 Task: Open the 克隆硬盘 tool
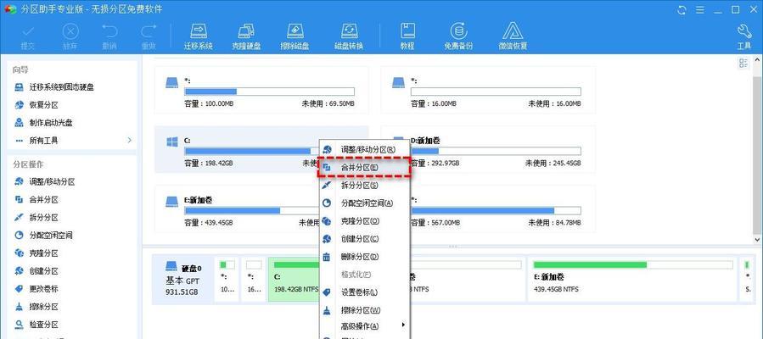click(246, 36)
